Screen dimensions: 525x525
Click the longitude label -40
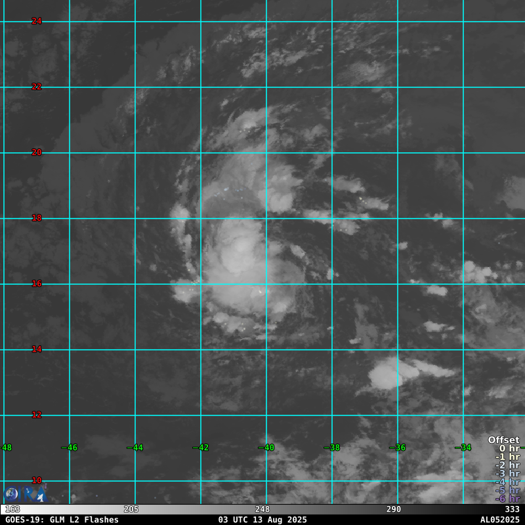pyautogui.click(x=266, y=448)
